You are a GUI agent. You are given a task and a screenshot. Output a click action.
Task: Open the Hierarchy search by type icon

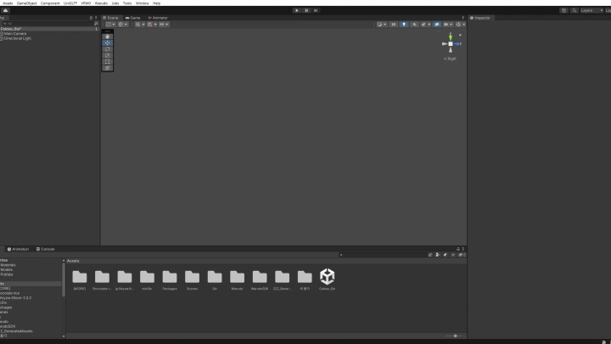coord(96,24)
